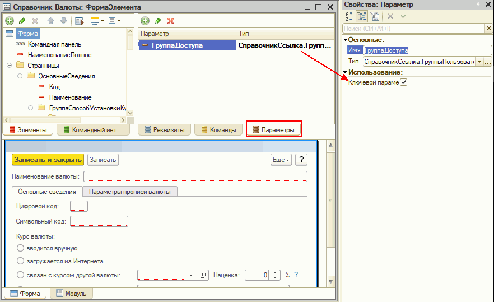The height and width of the screenshot is (302, 494).
Task: Click the 'Записать' button
Action: click(x=102, y=160)
